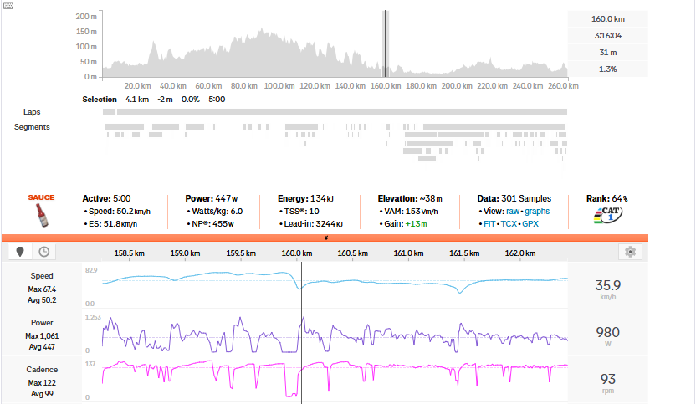696x404 pixels.
Task: Select the long second lap bar
Action: [x=335, y=111]
